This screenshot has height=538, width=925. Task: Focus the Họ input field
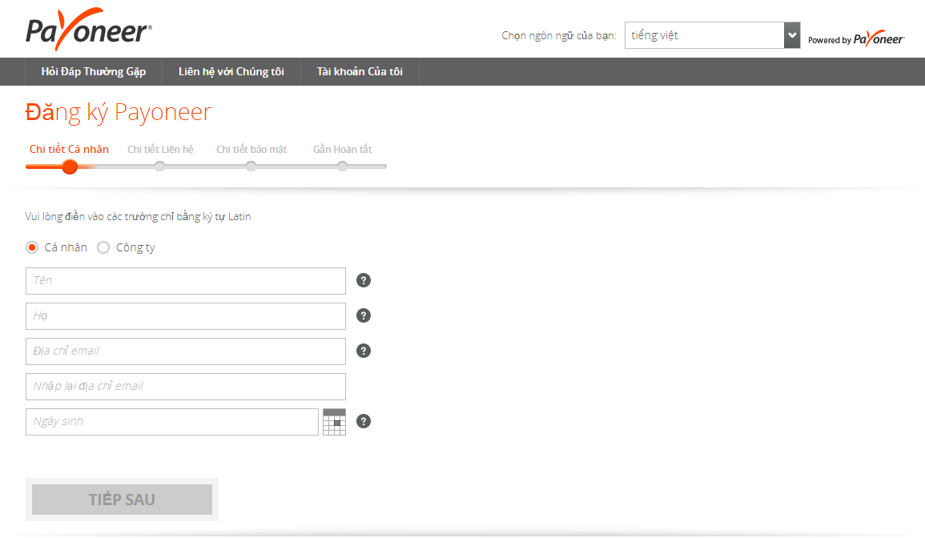[185, 316]
